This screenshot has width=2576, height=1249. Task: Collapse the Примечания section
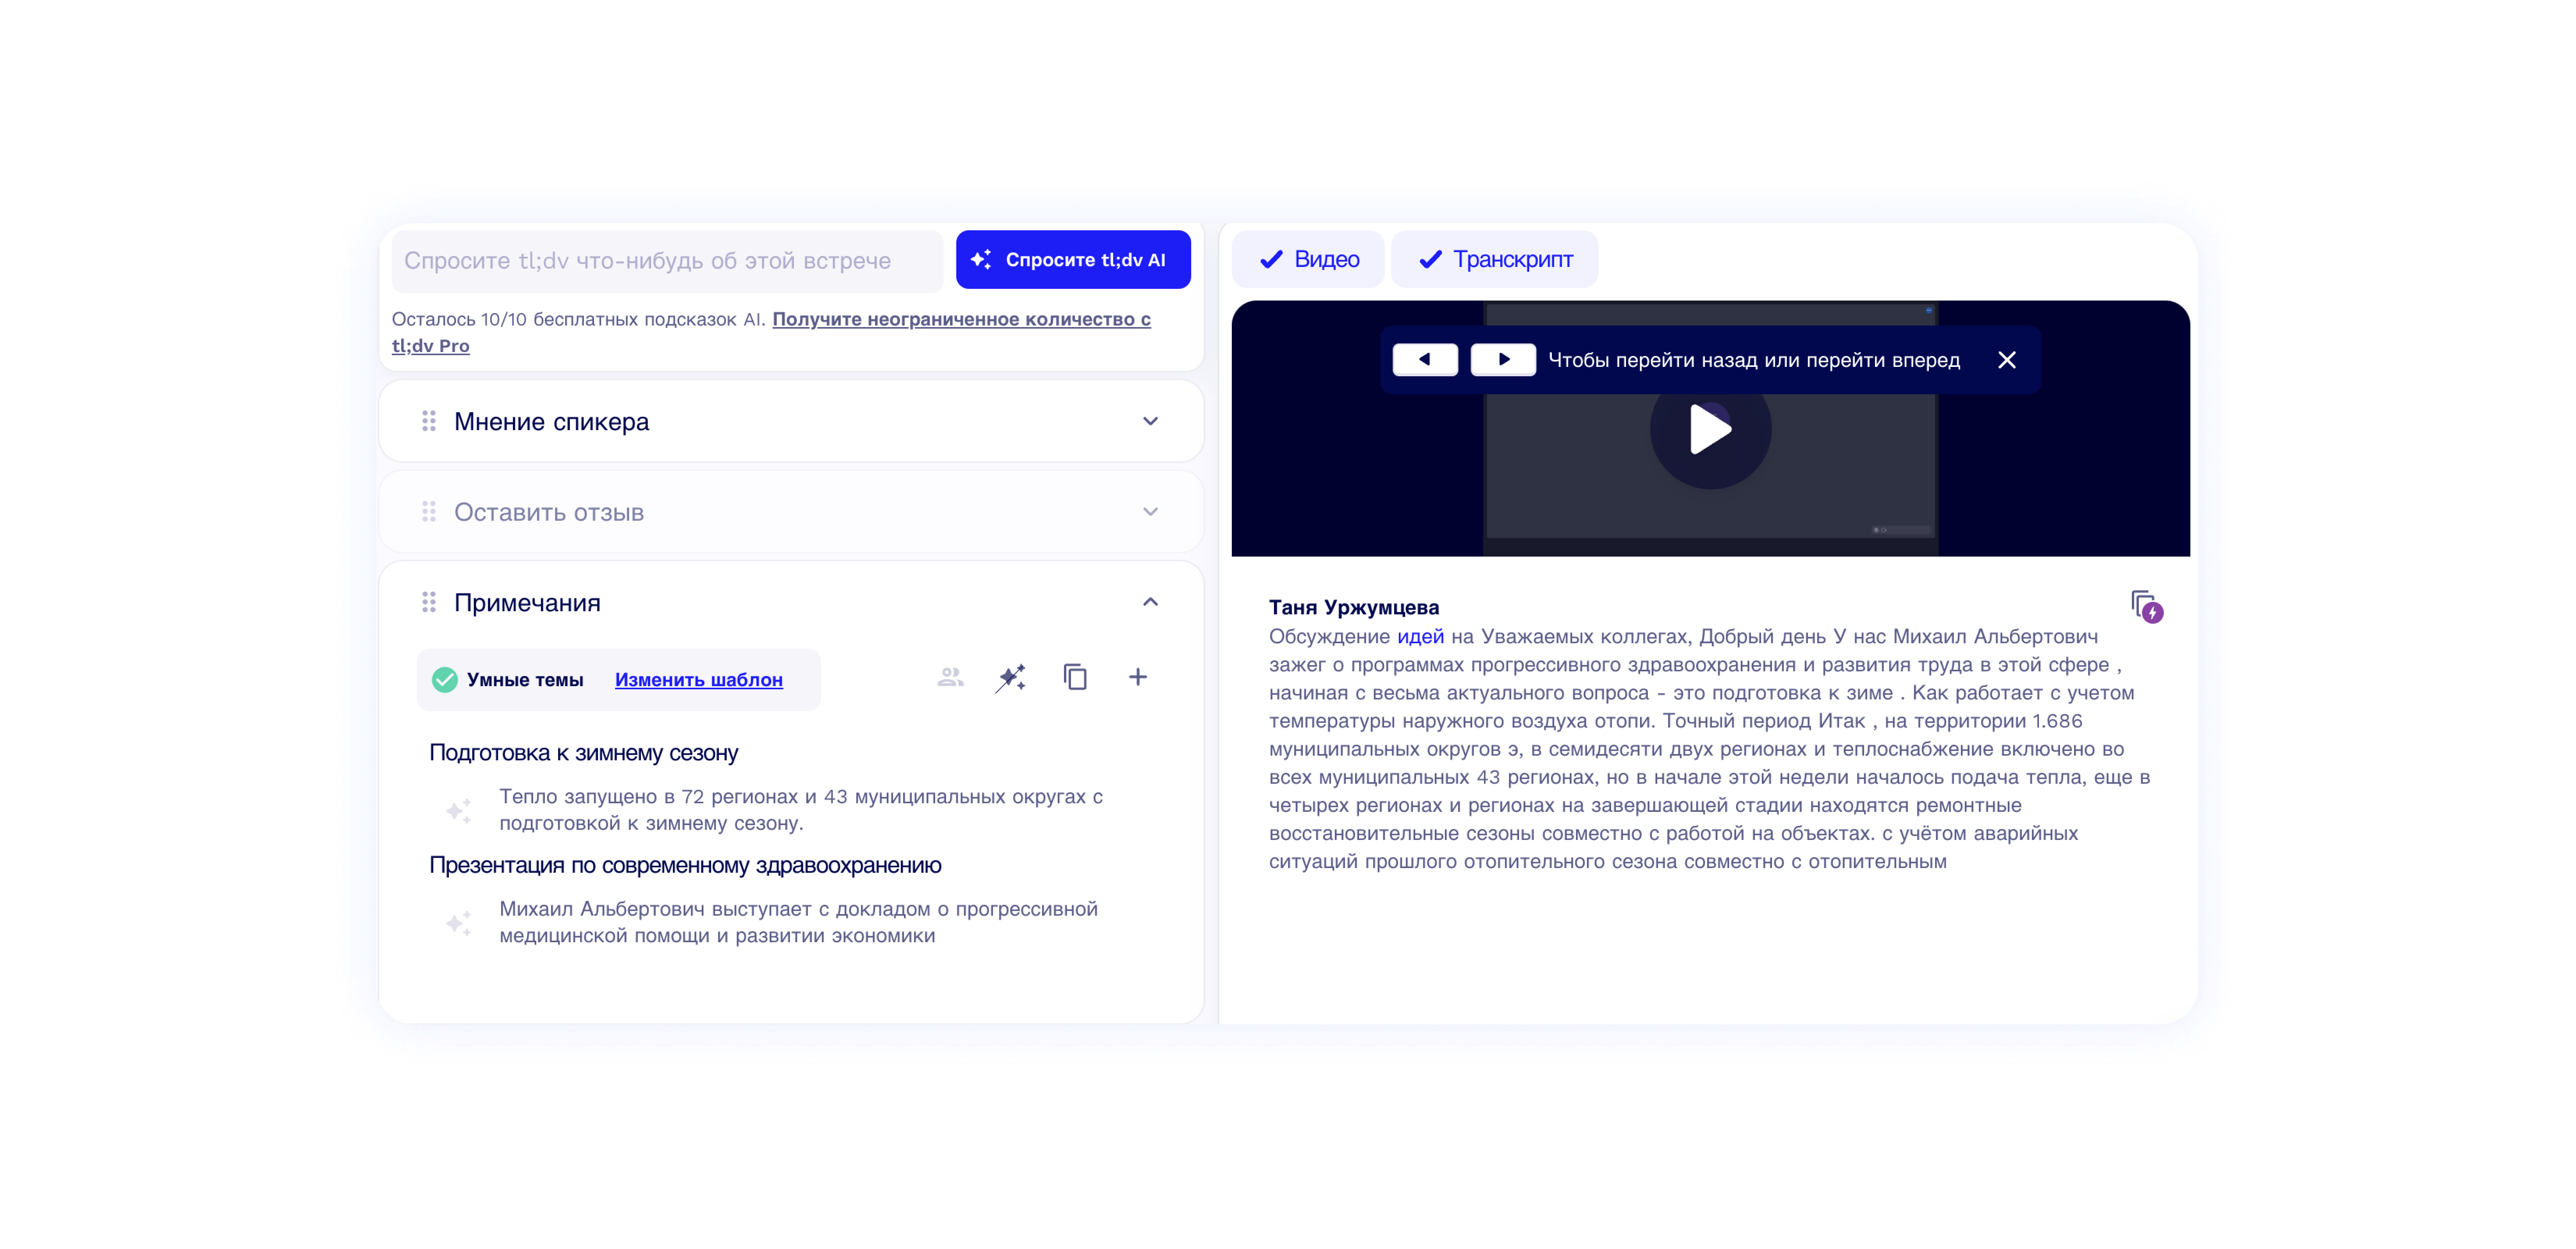(x=1150, y=602)
